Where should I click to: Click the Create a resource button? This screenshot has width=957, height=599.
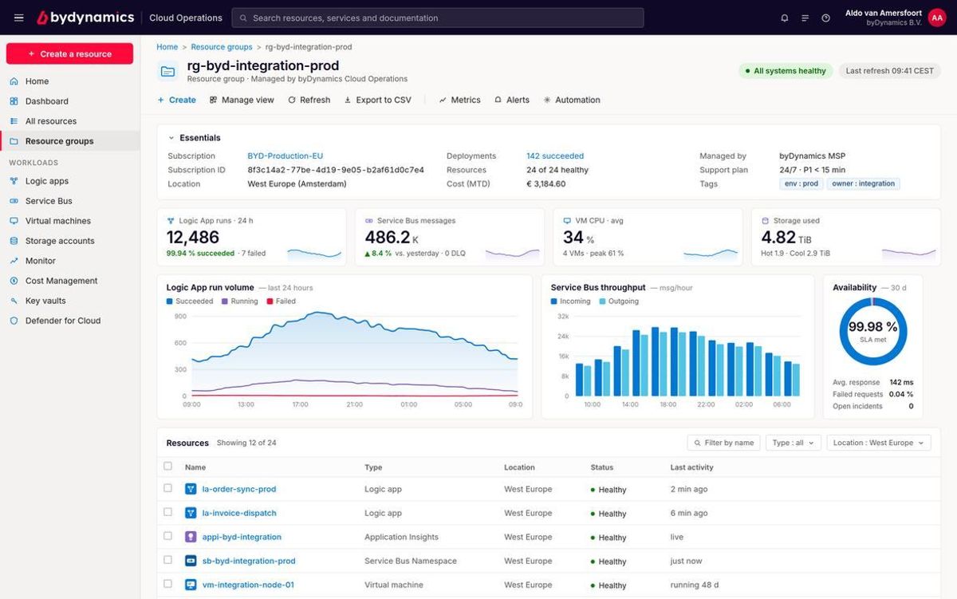point(69,53)
